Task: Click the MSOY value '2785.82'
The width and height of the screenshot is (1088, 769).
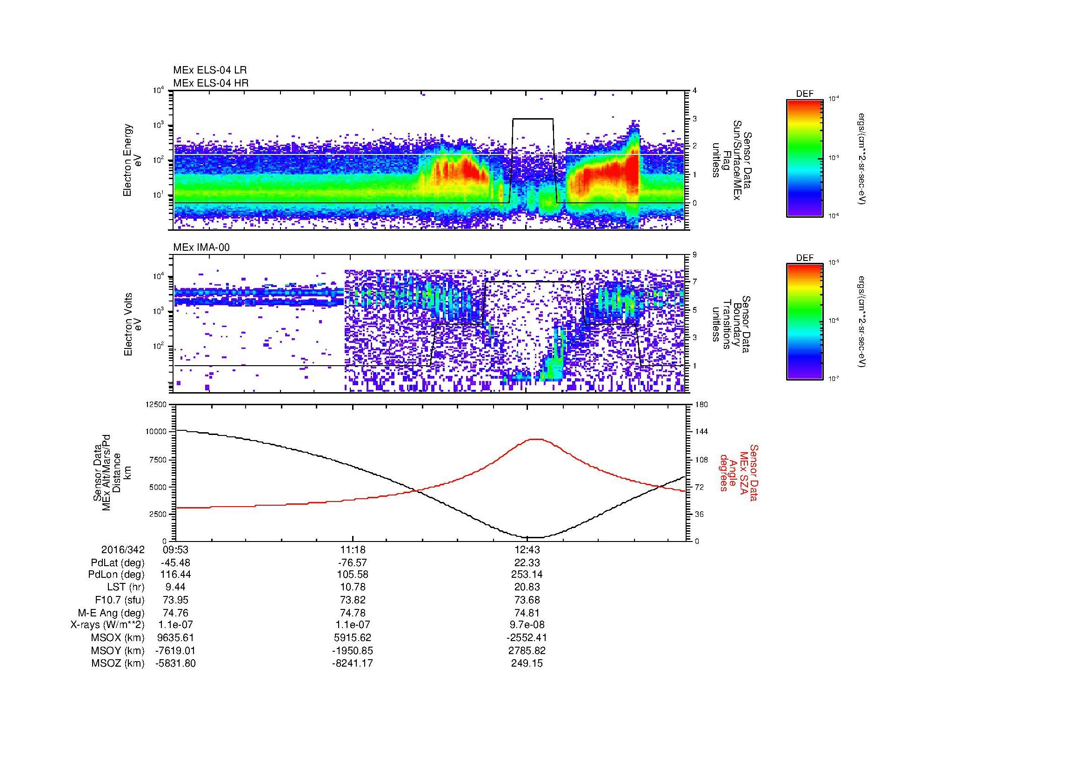Action: [527, 650]
